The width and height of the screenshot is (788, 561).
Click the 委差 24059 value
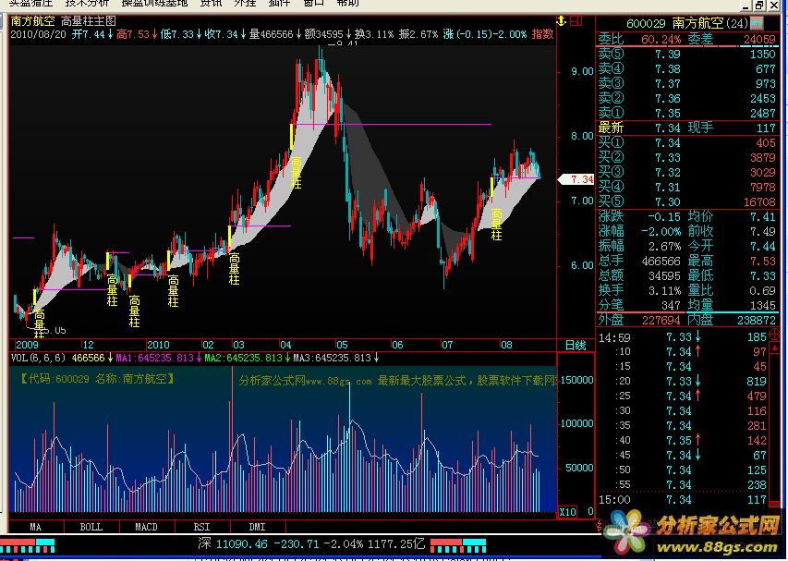coord(759,39)
